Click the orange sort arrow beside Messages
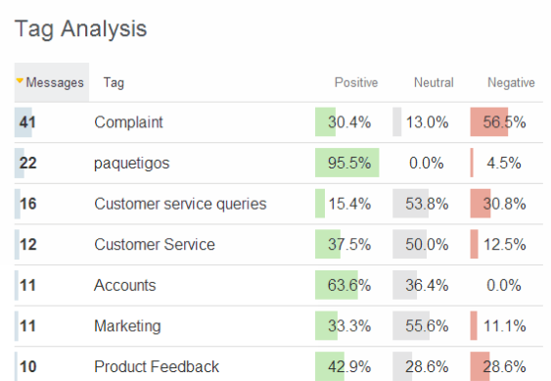The width and height of the screenshot is (551, 381). coord(20,80)
